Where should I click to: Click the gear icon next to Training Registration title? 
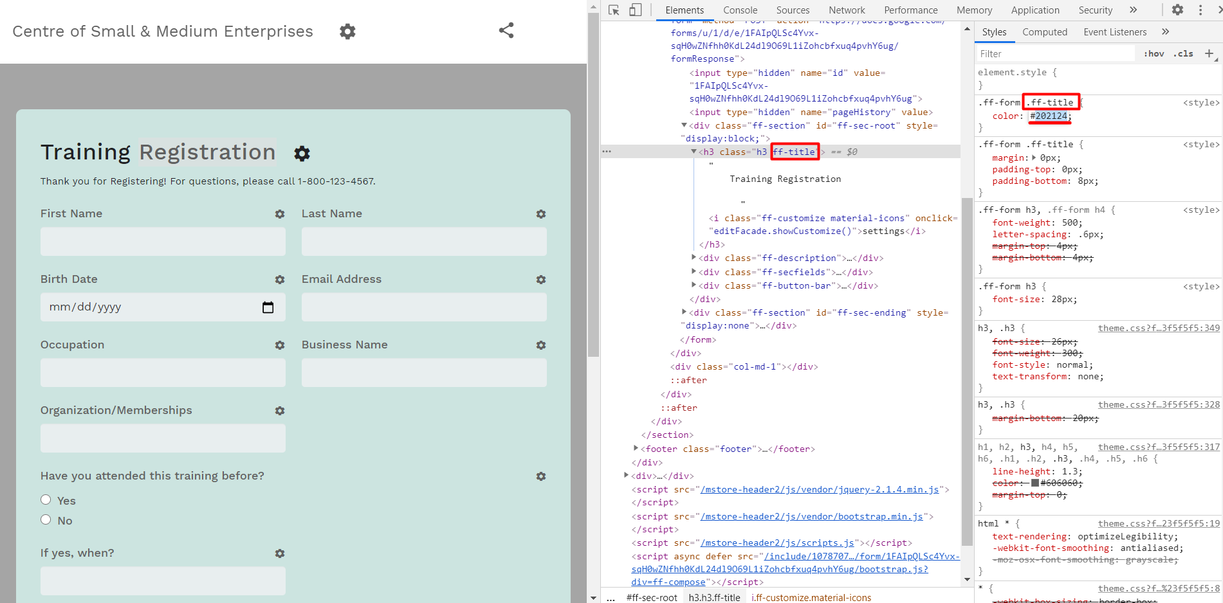click(x=302, y=153)
